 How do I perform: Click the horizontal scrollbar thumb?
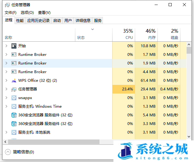(x=54, y=142)
